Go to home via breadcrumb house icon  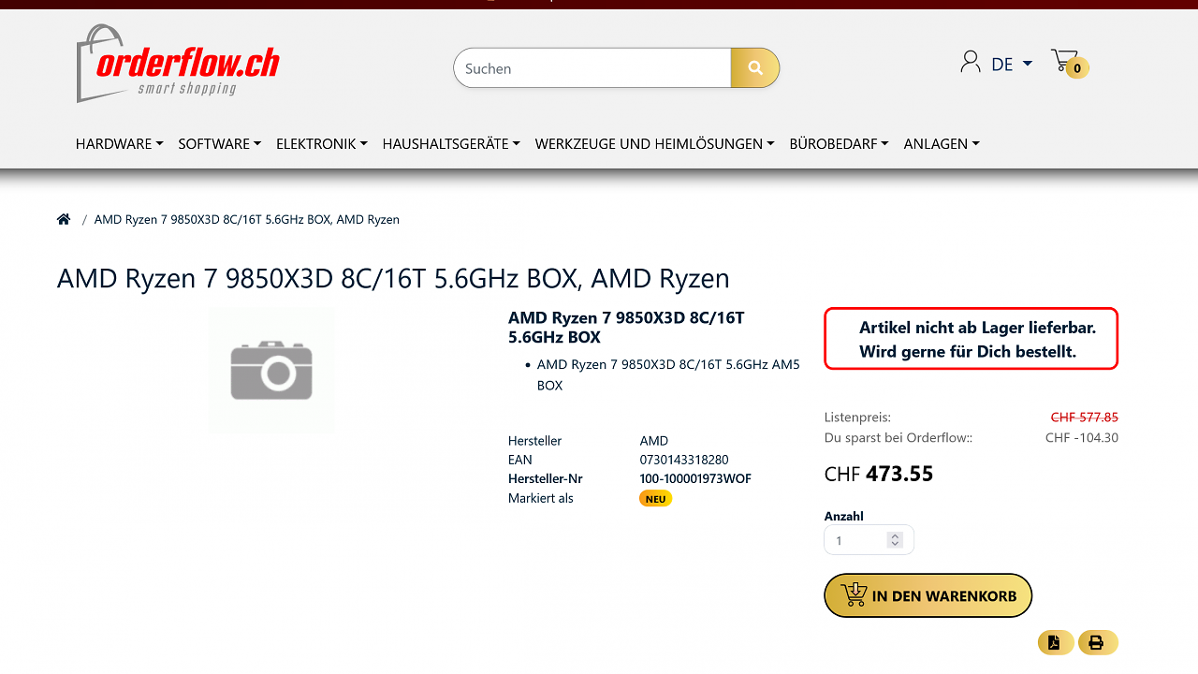64,219
